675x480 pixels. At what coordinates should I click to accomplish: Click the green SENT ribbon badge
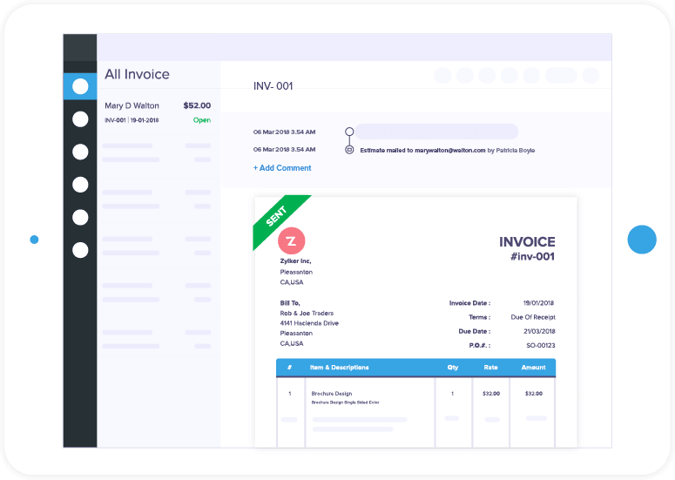click(x=277, y=218)
